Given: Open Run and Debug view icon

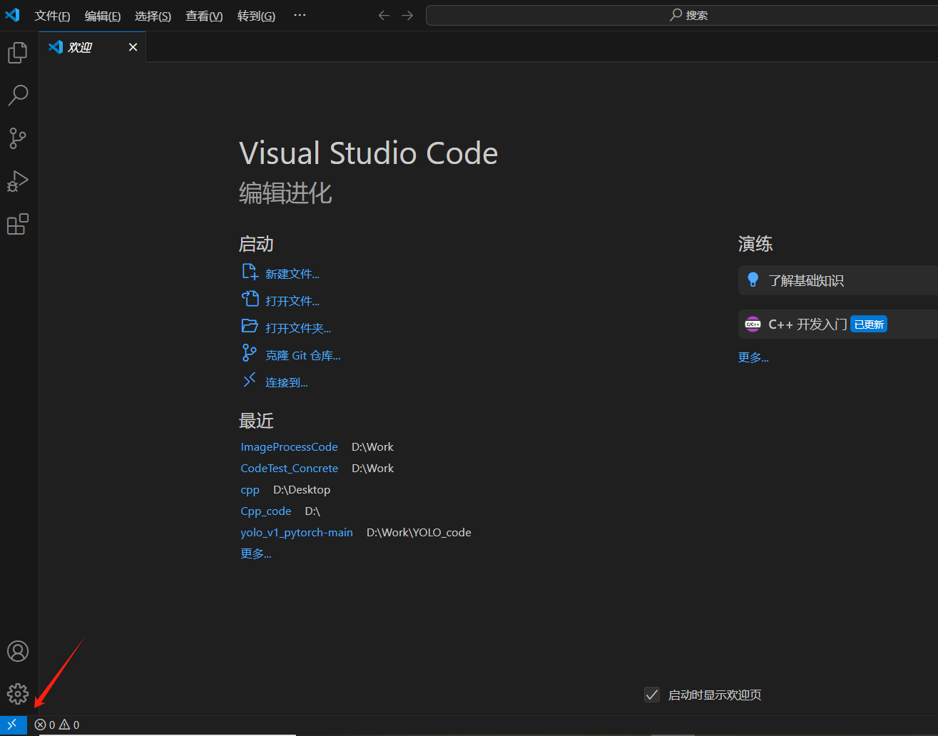Looking at the screenshot, I should 18,181.
